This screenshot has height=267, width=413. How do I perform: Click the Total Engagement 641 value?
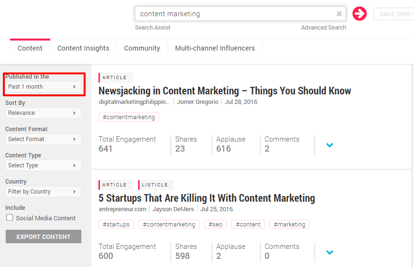(x=105, y=149)
